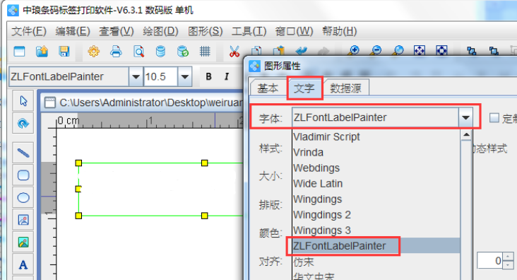
Task: Decrease the spinner value showing 0
Action: pos(508,265)
